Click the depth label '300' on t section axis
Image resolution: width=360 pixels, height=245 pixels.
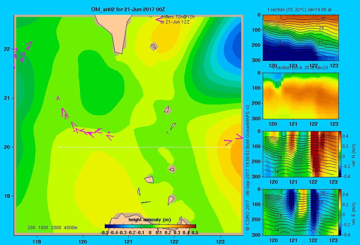click(256, 60)
